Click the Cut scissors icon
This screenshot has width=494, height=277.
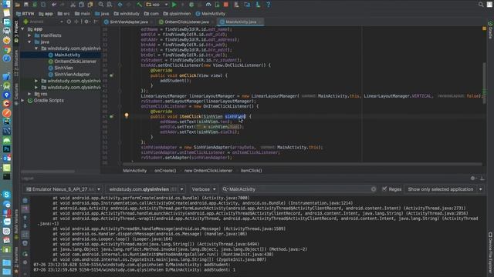click(x=73, y=5)
